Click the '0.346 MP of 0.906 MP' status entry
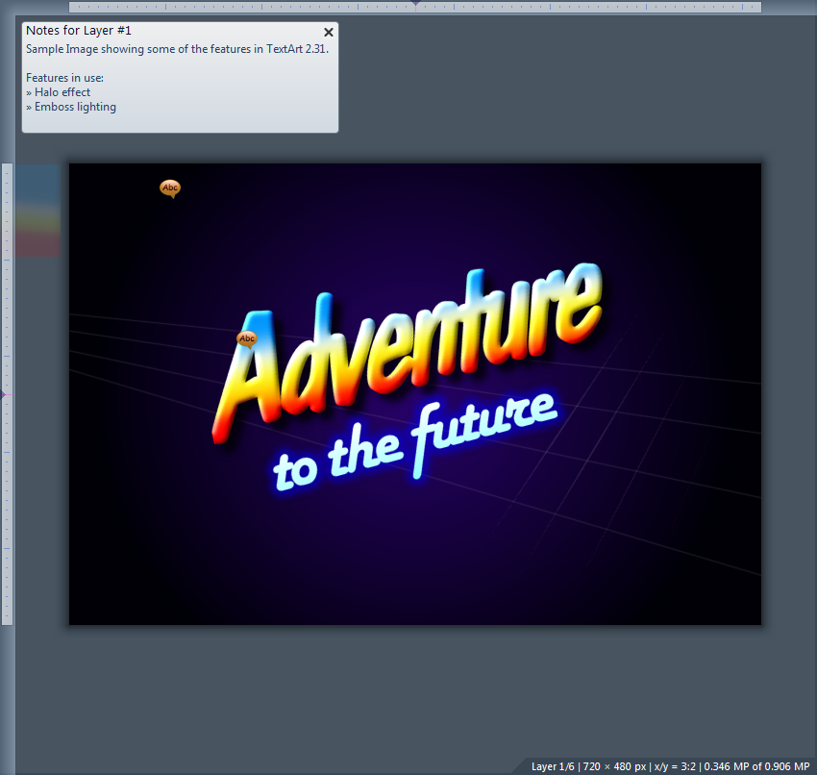817x775 pixels. [756, 766]
